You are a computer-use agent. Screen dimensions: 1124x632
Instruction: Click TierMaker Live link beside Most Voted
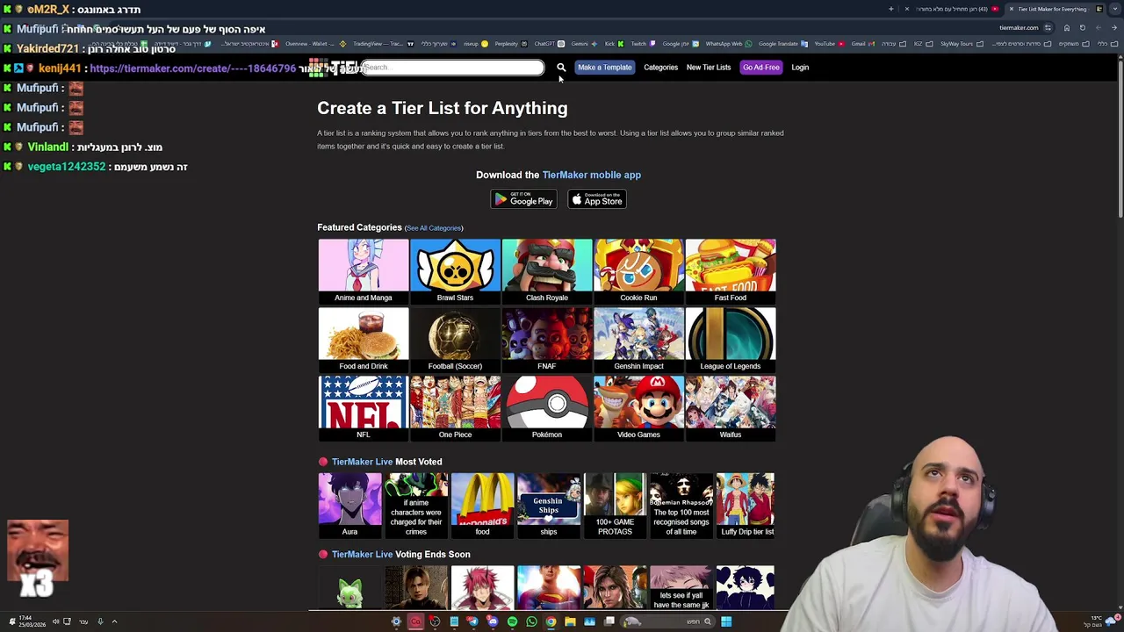pos(362,462)
